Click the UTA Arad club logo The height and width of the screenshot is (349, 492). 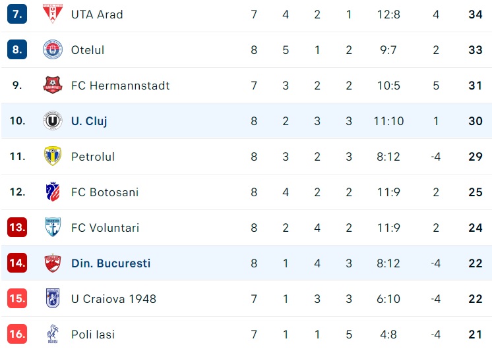point(53,14)
